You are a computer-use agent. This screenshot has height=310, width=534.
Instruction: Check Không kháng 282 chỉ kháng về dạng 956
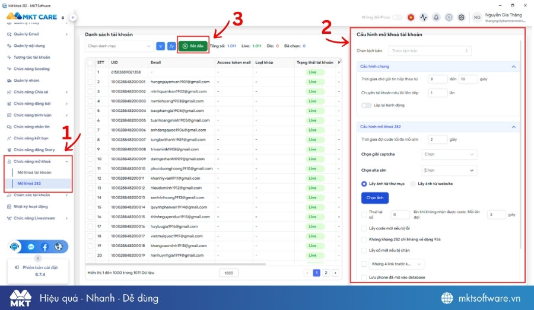click(364, 239)
